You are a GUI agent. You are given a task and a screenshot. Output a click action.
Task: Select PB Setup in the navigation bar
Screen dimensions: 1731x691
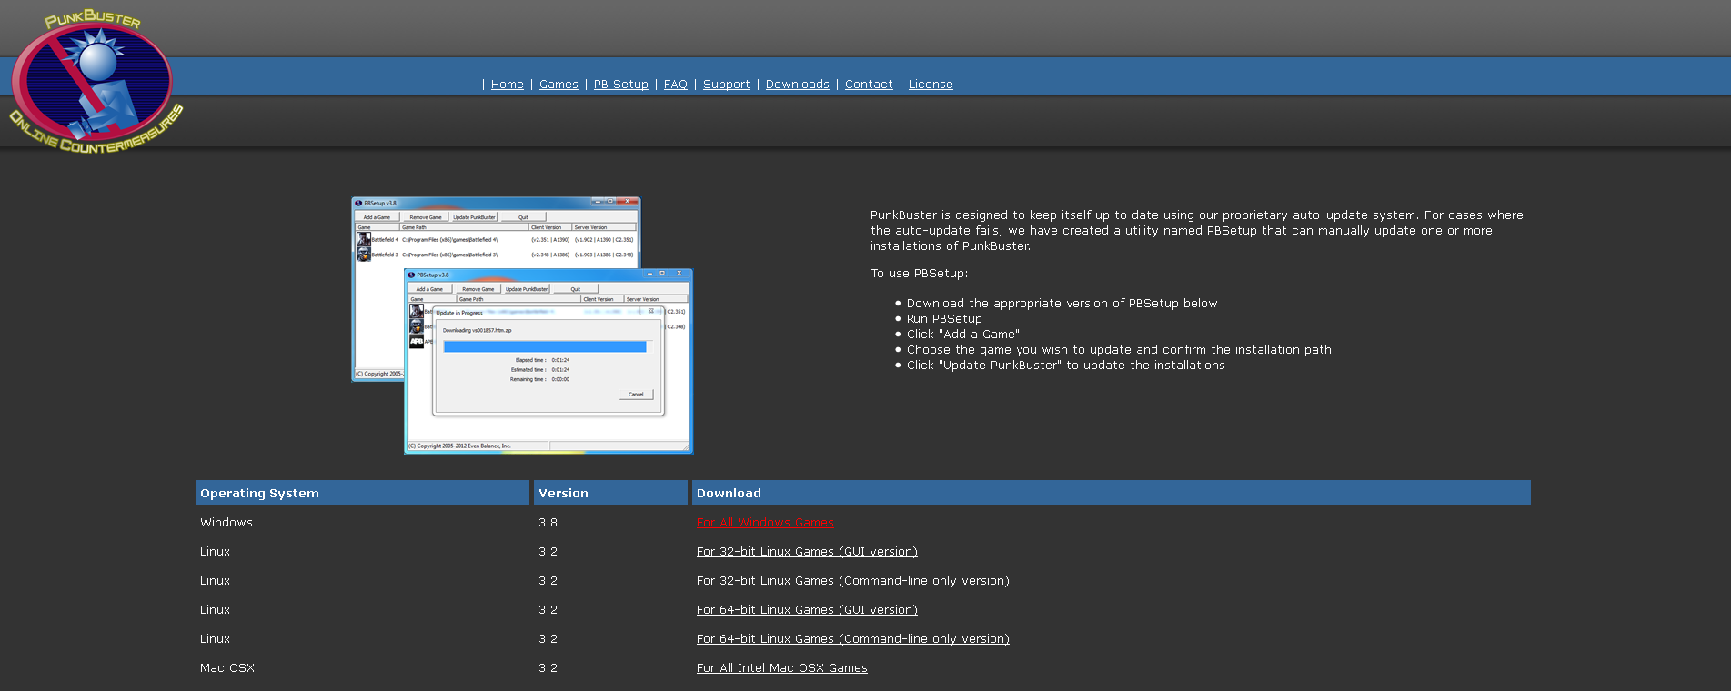(621, 85)
